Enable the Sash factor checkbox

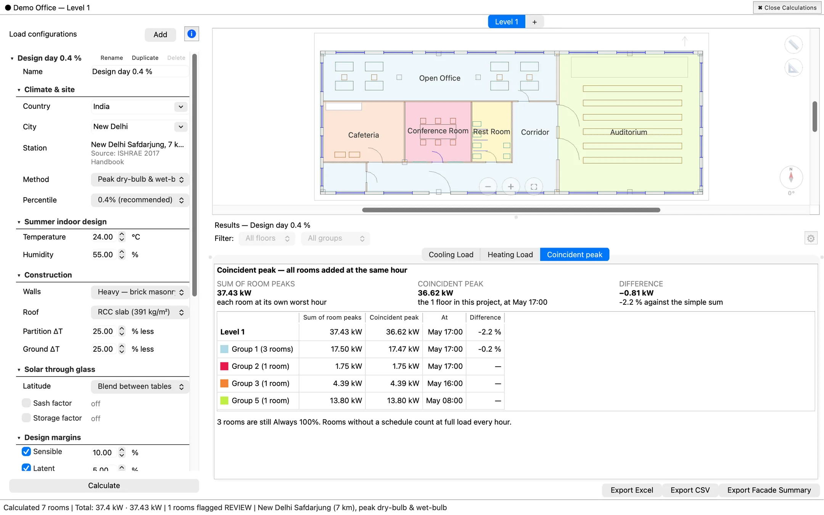coord(26,403)
